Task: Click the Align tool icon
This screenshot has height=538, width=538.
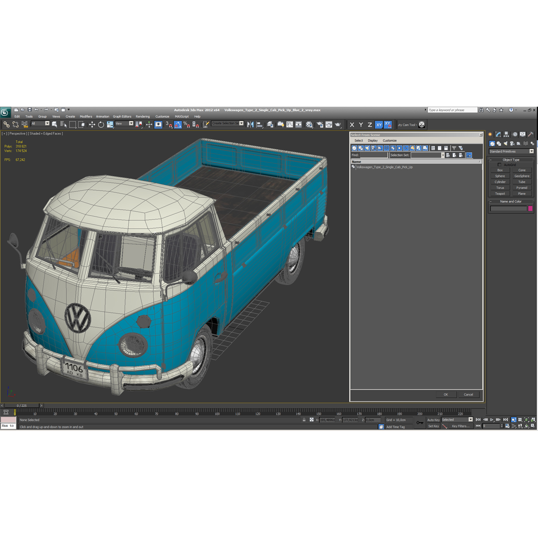Action: click(260, 125)
